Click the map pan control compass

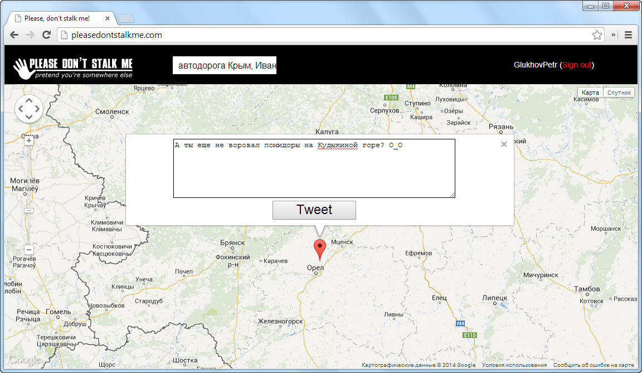28,109
